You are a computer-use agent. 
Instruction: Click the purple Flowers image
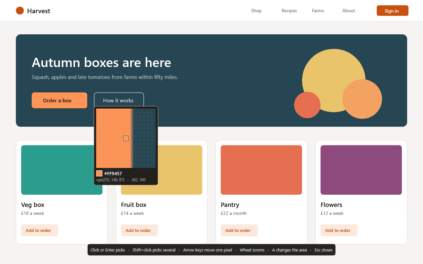pos(361,170)
